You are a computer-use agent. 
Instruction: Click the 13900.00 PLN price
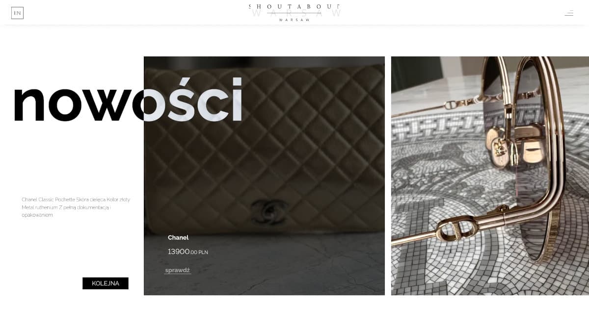pyautogui.click(x=188, y=252)
